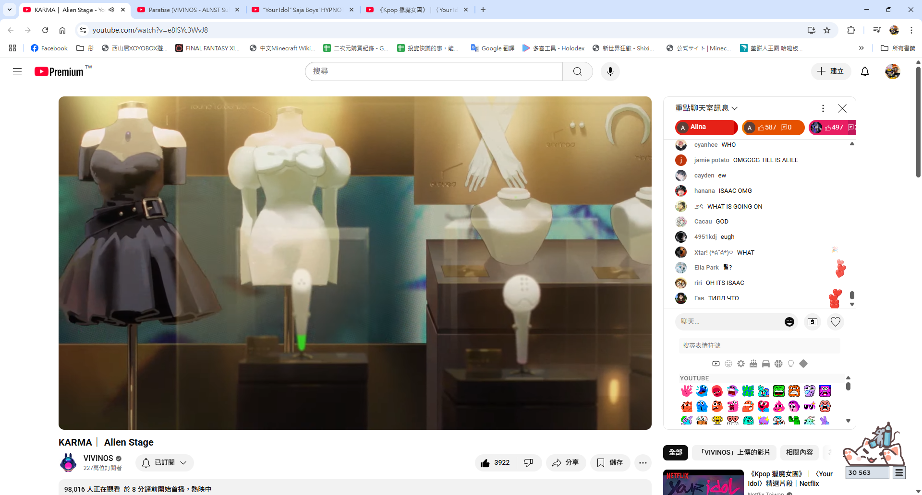Open live chat options three-dot menu
The image size is (922, 495).
(x=823, y=108)
